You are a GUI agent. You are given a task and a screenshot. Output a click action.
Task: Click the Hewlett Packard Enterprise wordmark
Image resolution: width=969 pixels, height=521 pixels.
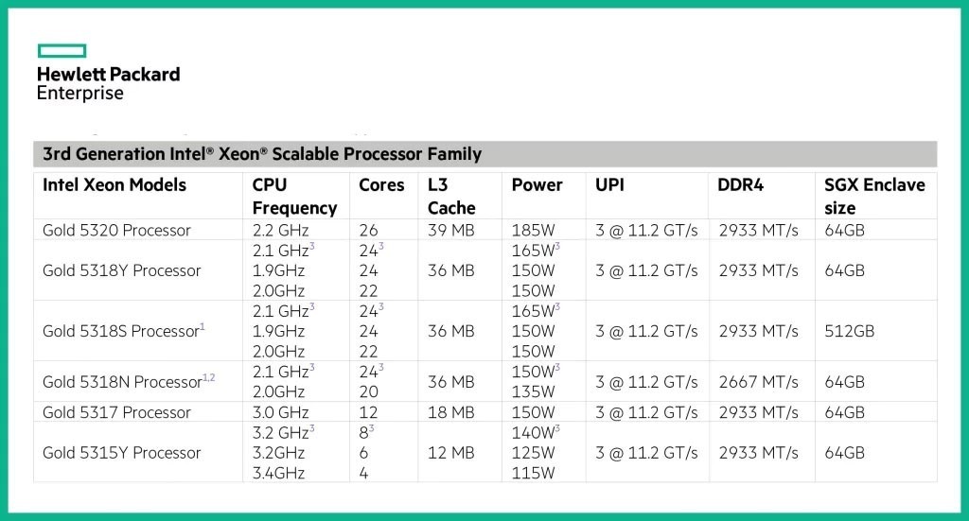(108, 83)
